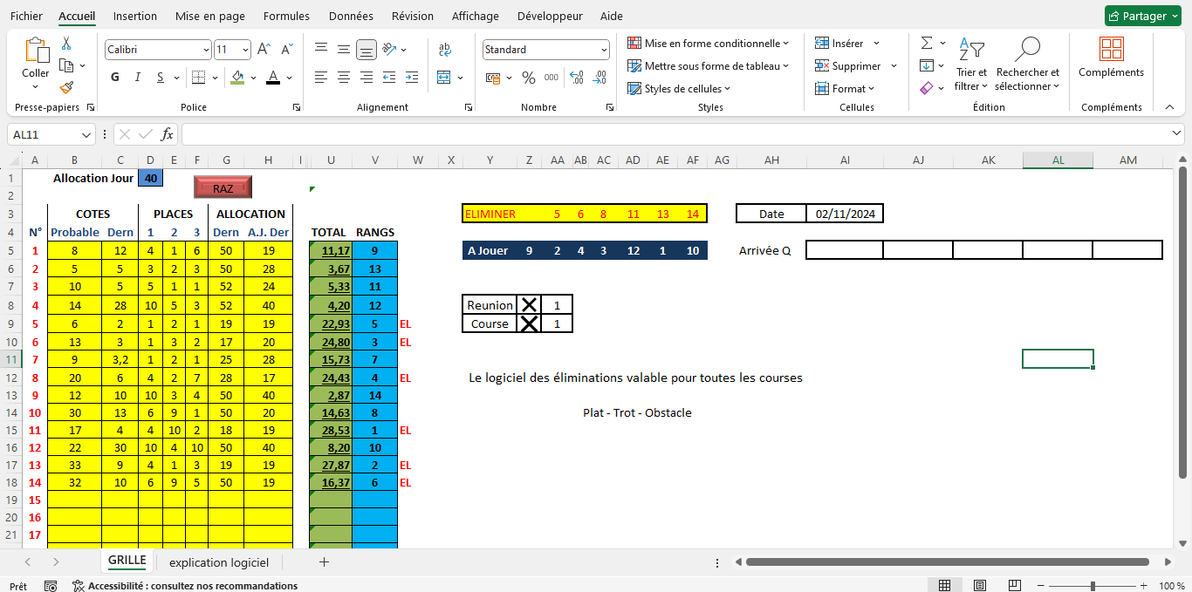This screenshot has width=1192, height=592.
Task: Cut selection with the scissors icon
Action: (x=66, y=44)
